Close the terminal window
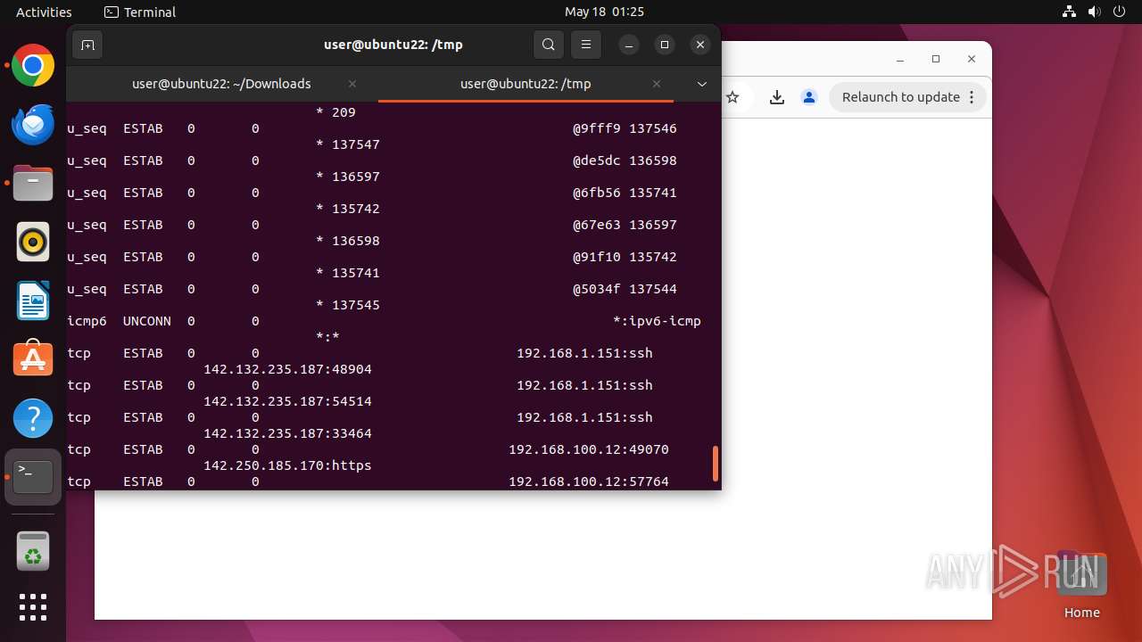This screenshot has width=1142, height=642. pos(700,45)
